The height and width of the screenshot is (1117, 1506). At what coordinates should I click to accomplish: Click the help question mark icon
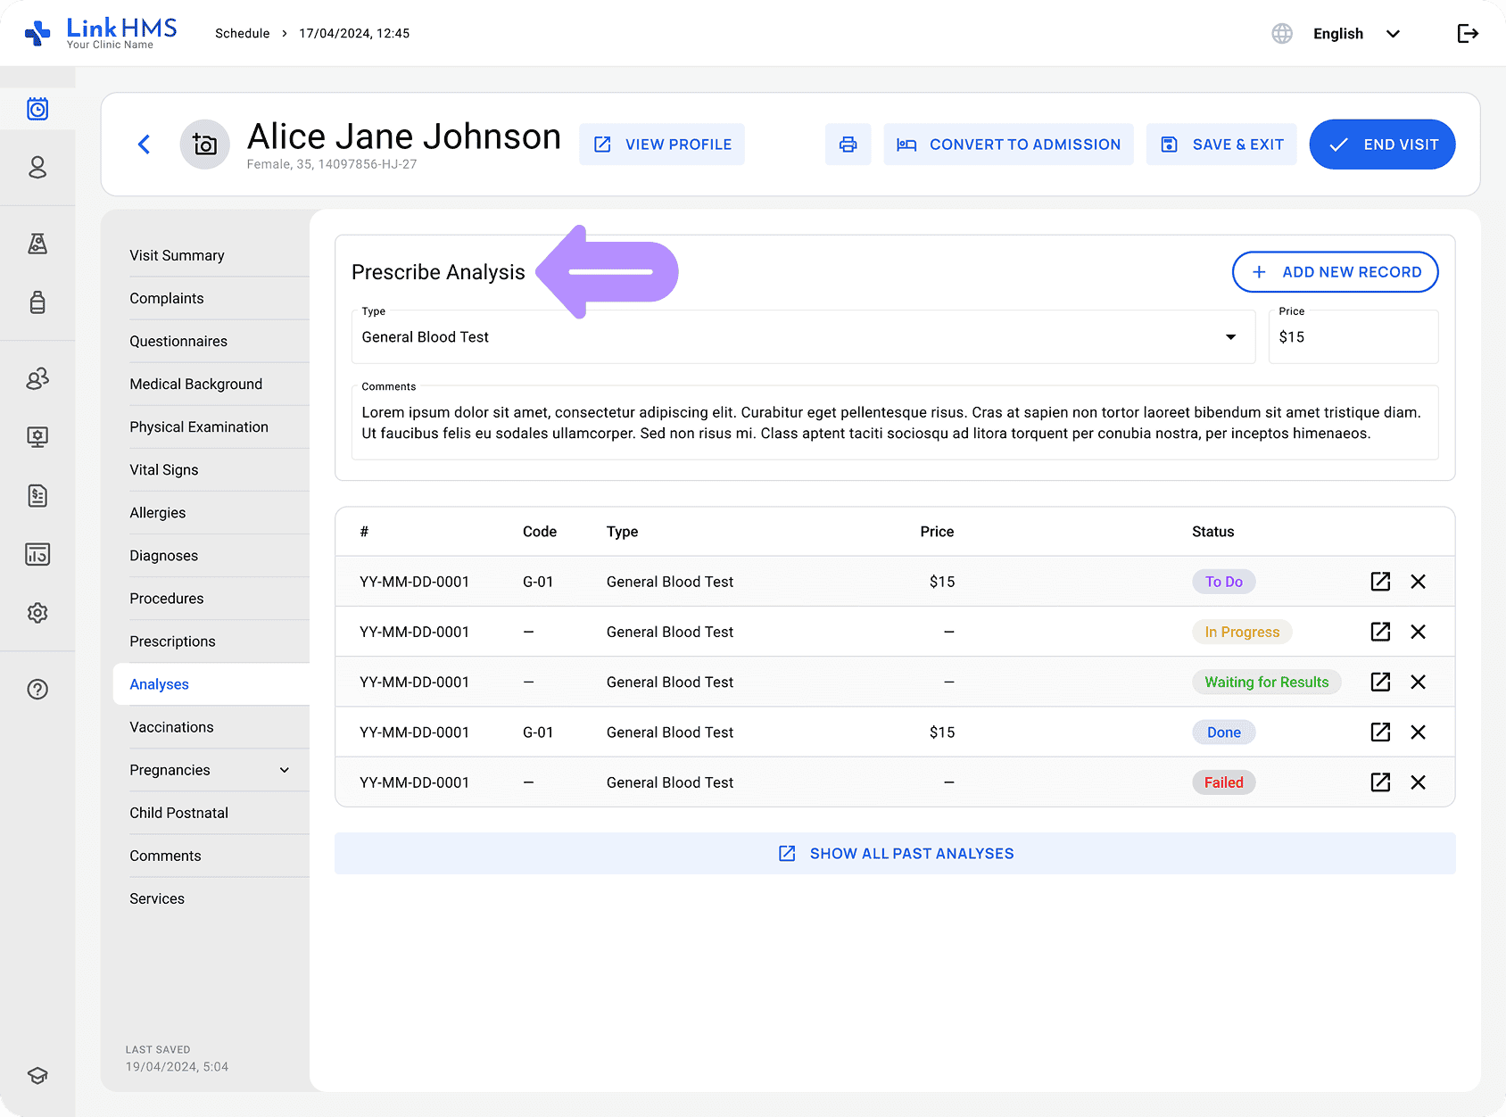coord(37,690)
